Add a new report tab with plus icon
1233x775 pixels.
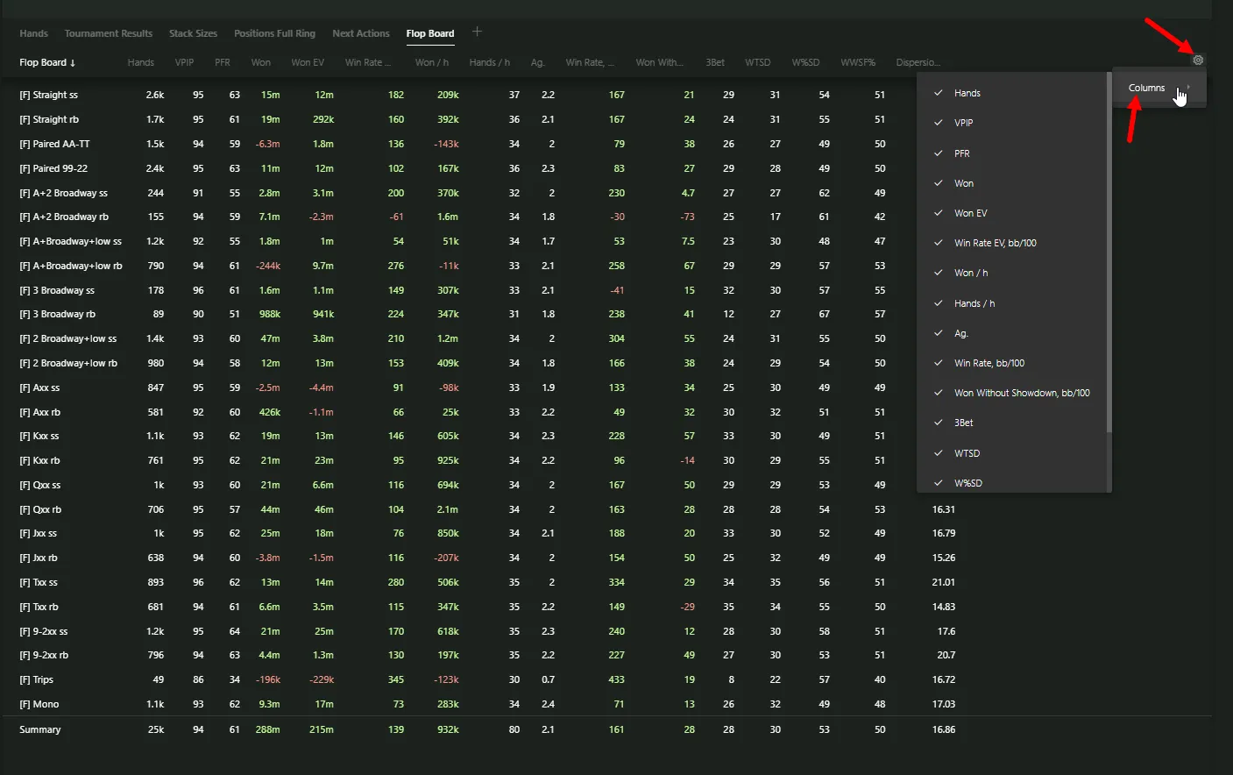tap(477, 32)
